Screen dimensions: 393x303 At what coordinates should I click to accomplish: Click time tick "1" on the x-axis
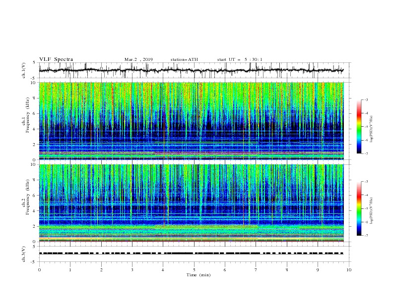(x=70, y=270)
